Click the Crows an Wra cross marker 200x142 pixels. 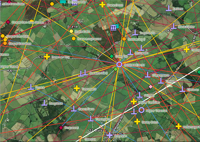click(47, 57)
